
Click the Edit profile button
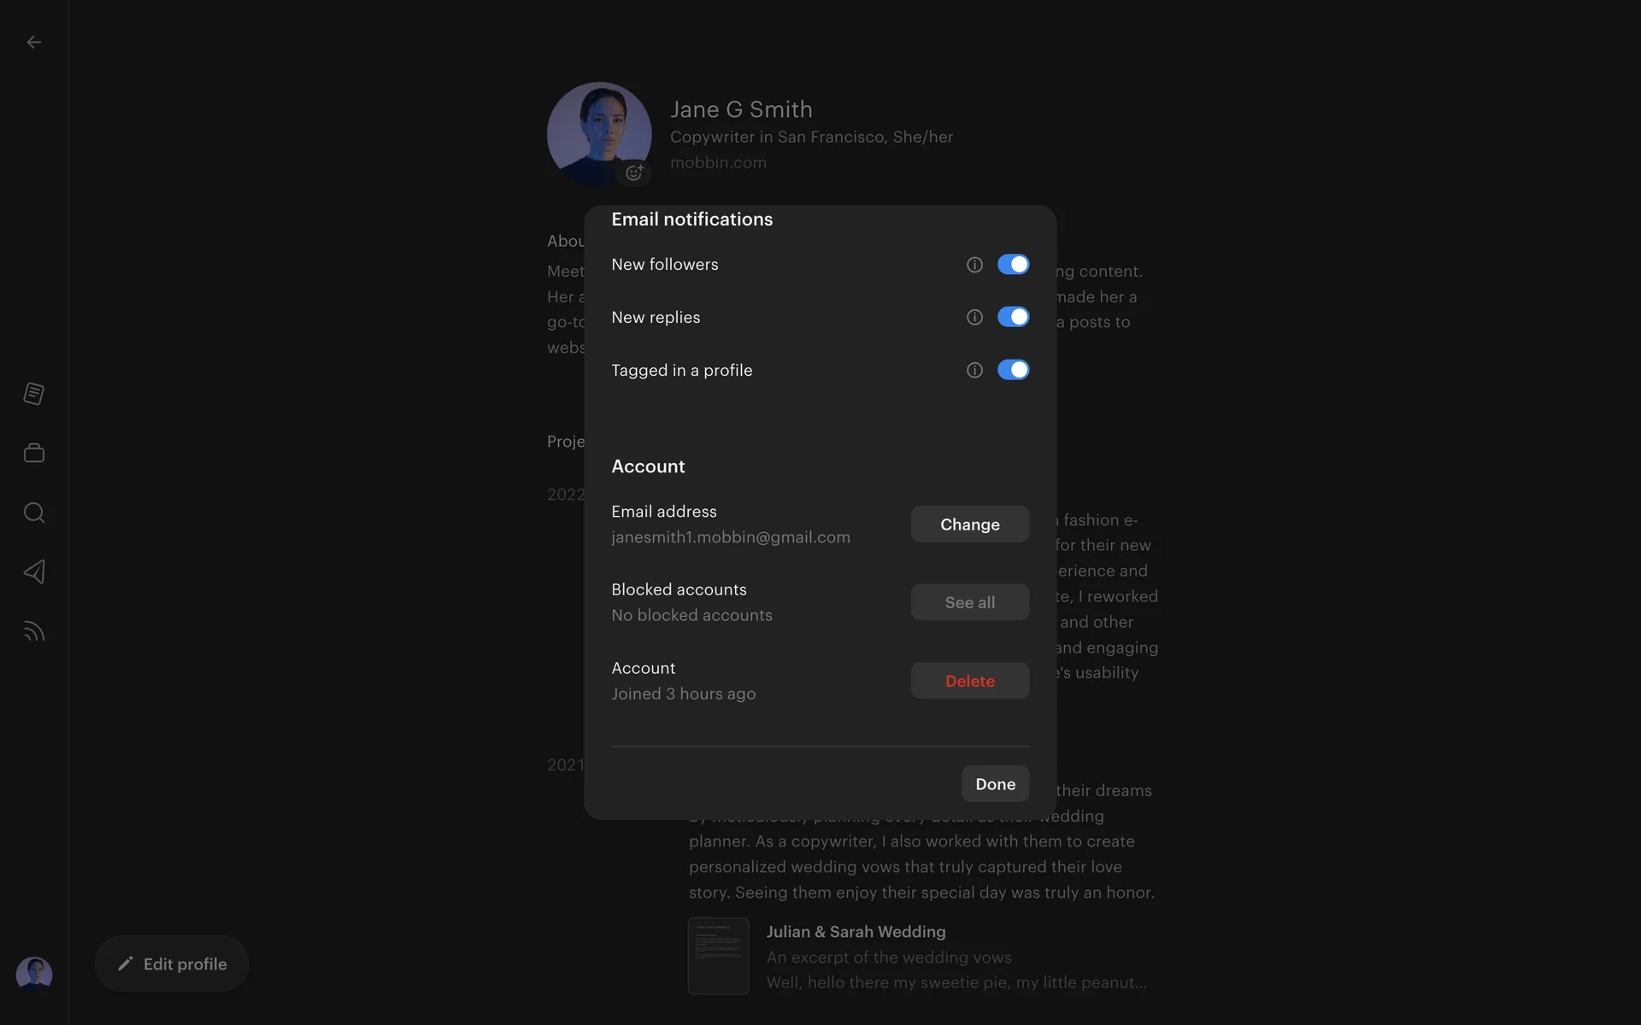(172, 963)
